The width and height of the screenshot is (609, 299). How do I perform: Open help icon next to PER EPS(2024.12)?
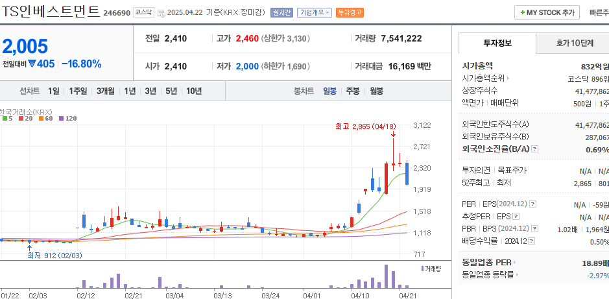tap(533, 204)
